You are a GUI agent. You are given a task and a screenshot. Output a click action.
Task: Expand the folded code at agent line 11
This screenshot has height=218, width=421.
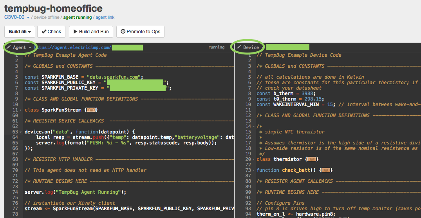pos(20,110)
